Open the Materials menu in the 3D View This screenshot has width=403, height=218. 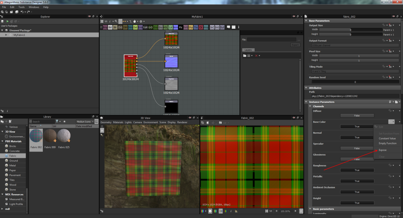(118, 122)
